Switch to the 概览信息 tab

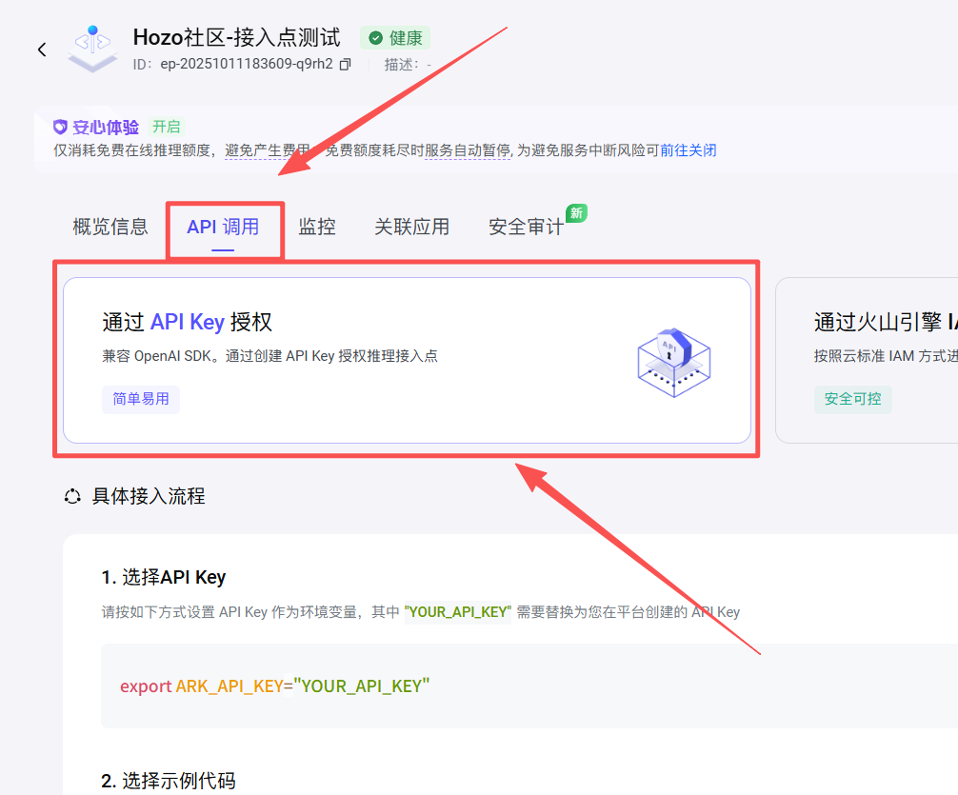[109, 227]
